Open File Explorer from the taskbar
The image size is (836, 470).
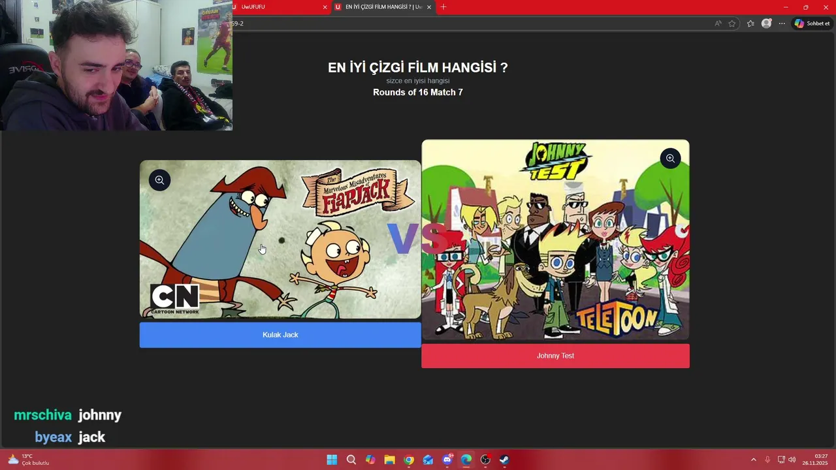[389, 460]
